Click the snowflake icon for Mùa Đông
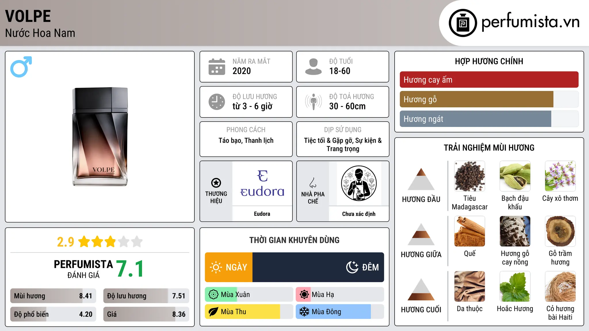 coord(304,312)
